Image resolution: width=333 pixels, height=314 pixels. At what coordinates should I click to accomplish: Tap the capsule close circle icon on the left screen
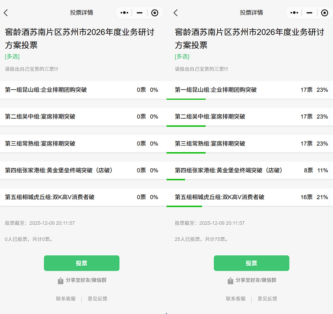(x=155, y=13)
